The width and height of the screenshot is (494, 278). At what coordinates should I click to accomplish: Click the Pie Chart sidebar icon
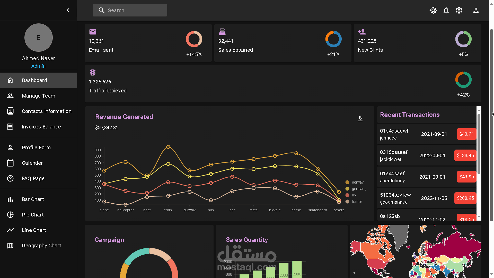tap(10, 215)
